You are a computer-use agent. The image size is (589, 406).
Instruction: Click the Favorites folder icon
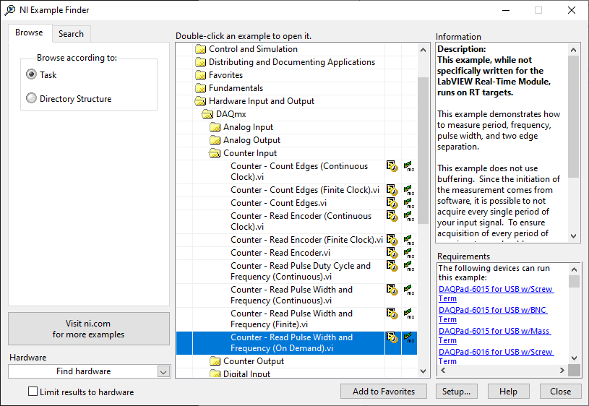click(x=201, y=75)
